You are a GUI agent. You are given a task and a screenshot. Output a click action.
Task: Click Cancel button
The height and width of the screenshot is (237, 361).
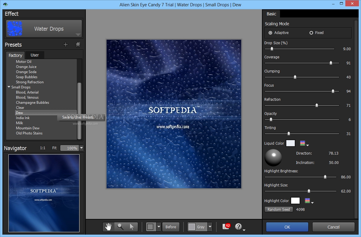(x=333, y=227)
